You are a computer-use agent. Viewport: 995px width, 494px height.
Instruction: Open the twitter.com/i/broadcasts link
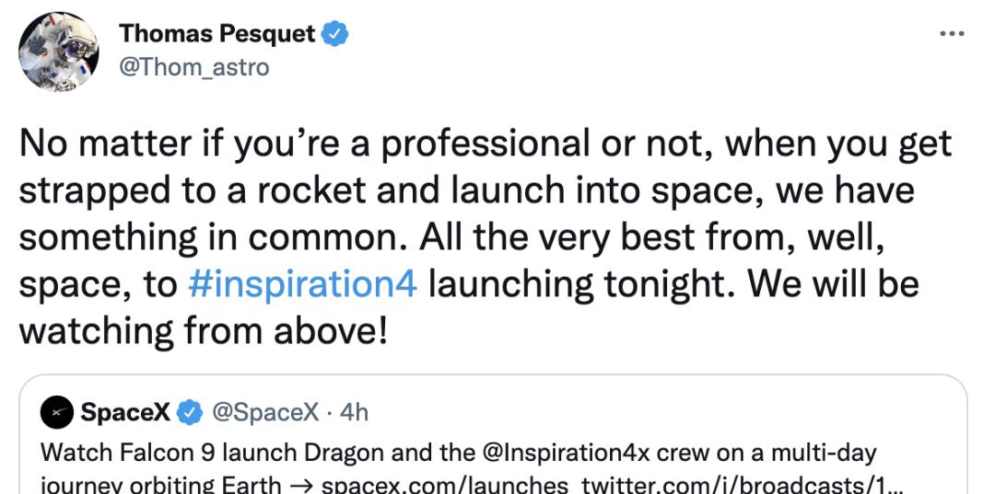pos(722,484)
